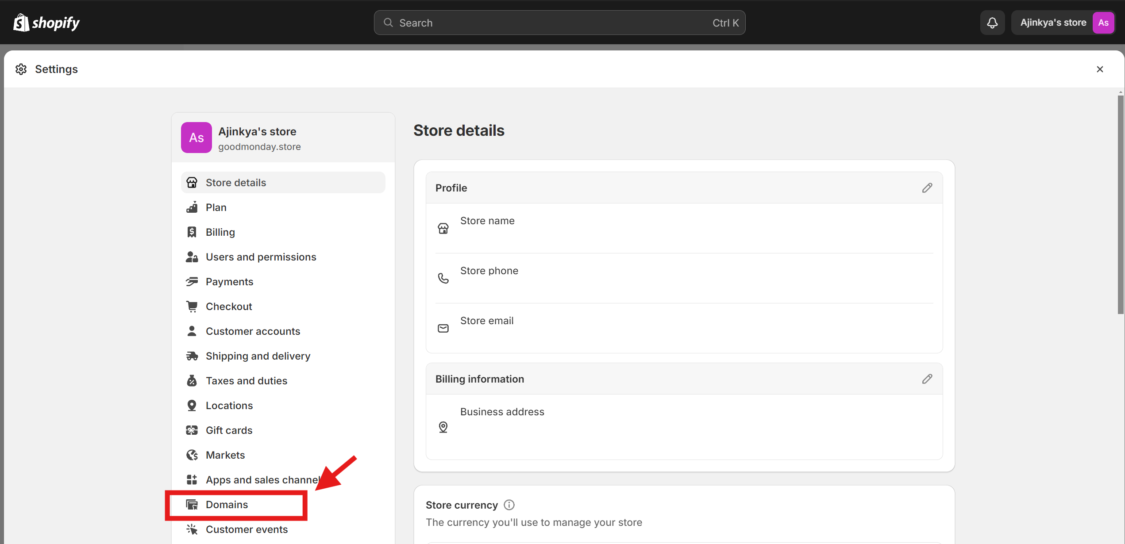Select Taxes and duties

pos(283,381)
